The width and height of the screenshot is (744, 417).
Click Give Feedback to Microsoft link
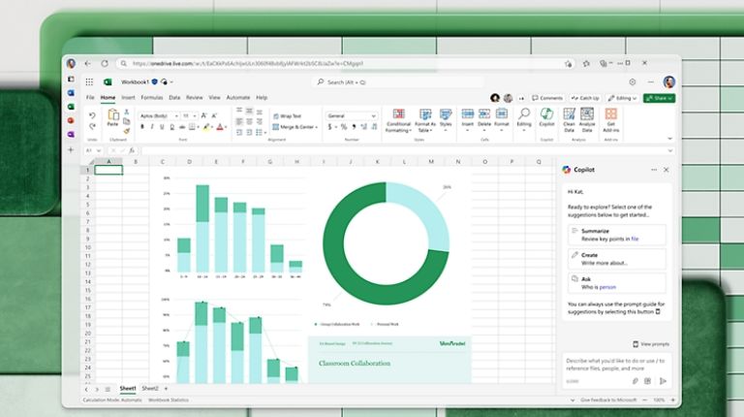point(608,400)
